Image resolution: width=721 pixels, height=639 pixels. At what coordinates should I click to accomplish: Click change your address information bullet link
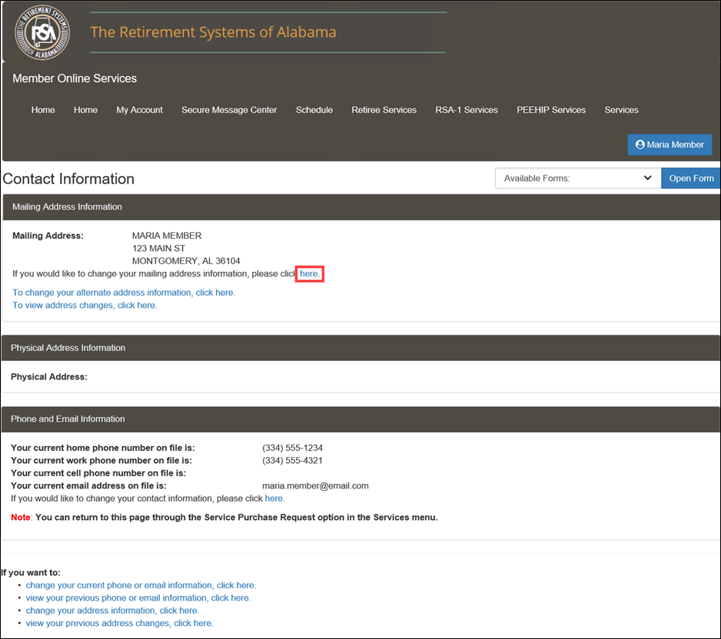click(112, 611)
